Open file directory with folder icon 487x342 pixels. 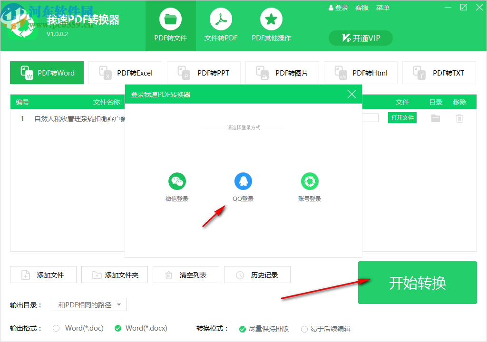coord(436,117)
